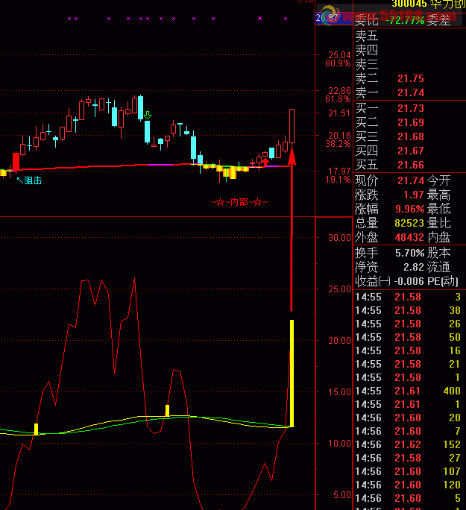Click the 14:56 tick at price 21.62

coord(409,444)
